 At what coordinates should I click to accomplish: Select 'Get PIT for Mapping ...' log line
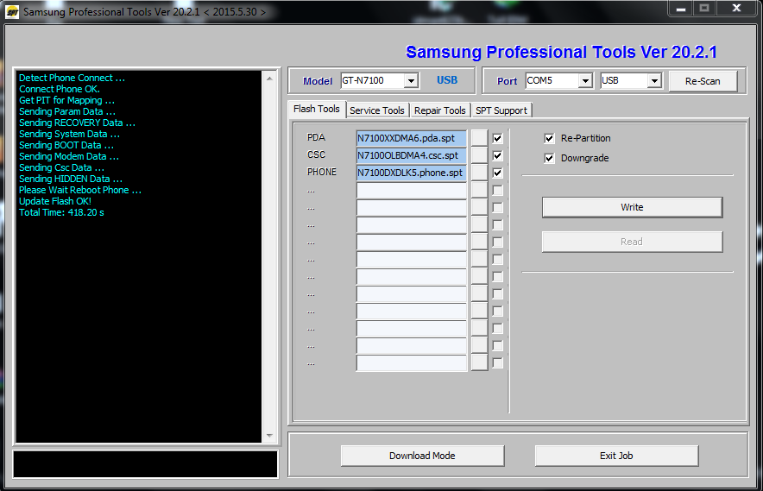coord(66,100)
